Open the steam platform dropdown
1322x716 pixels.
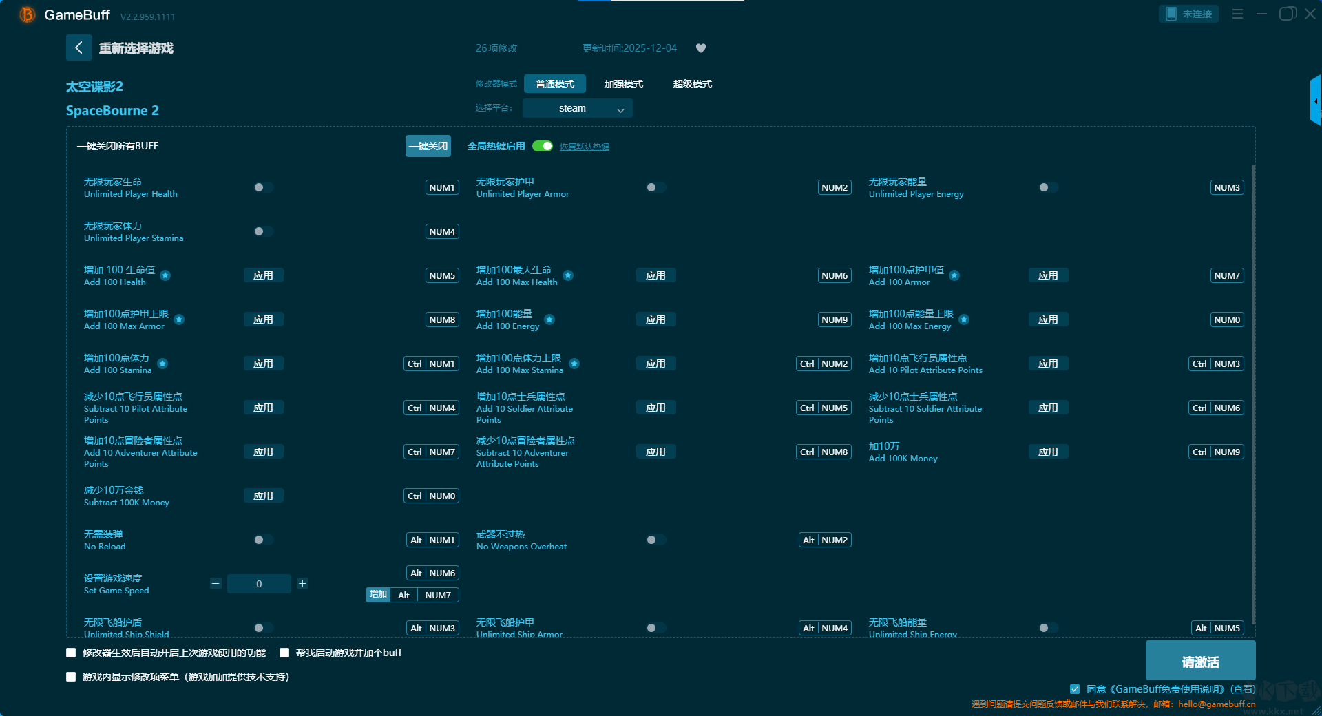point(578,108)
